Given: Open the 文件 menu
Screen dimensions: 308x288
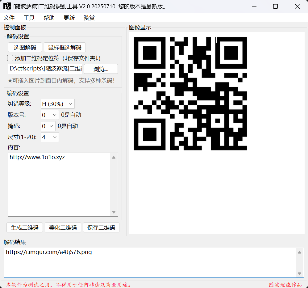Looking at the screenshot, I should point(9,18).
